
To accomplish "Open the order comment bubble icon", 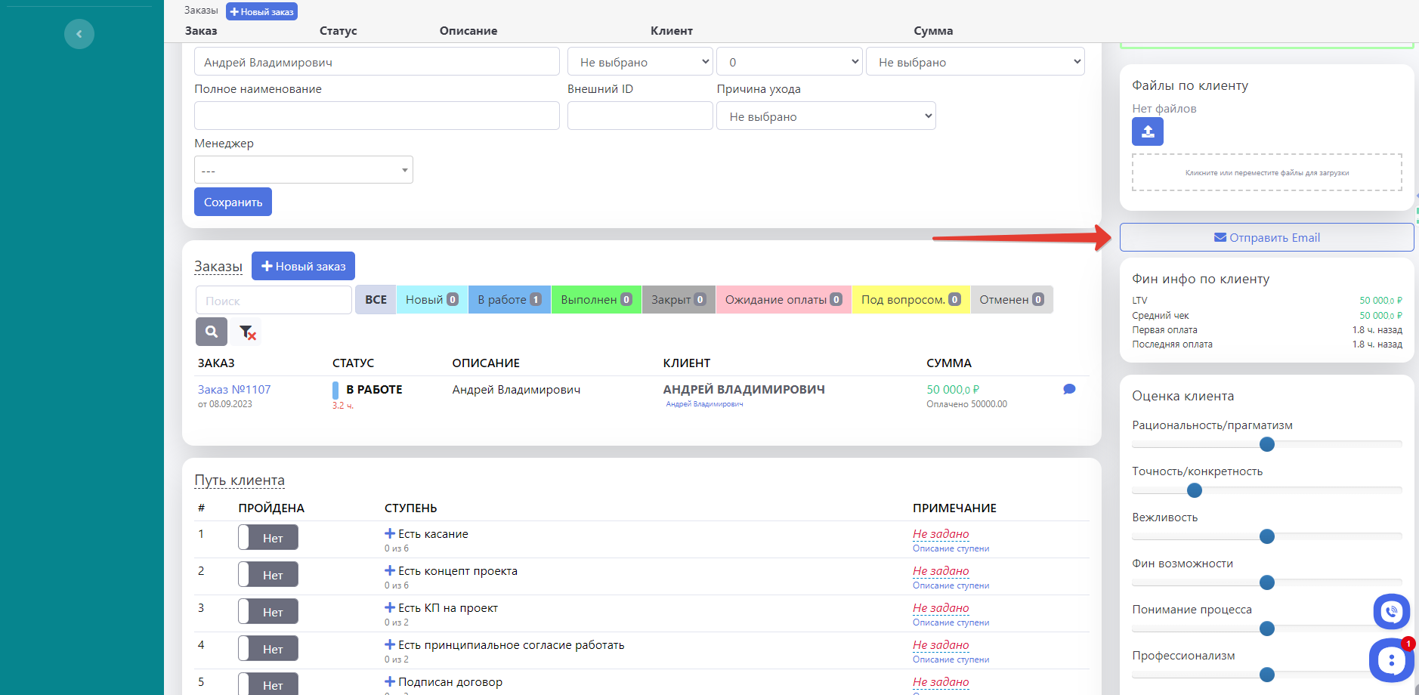I will pos(1069,389).
